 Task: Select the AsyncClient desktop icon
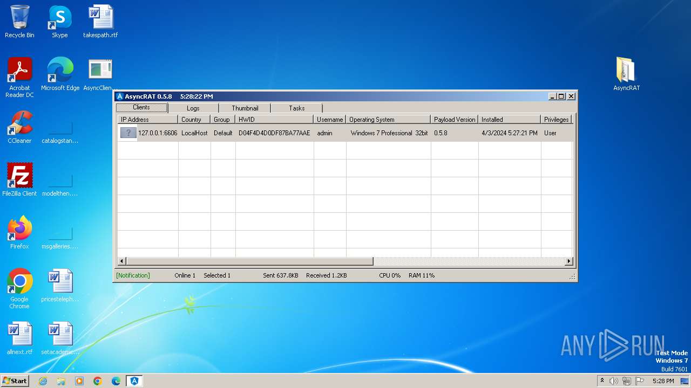(x=100, y=74)
